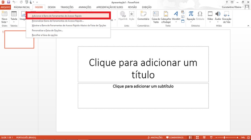Click the disabled Hiperlink icon
The height and width of the screenshot is (140, 251).
(x=123, y=16)
